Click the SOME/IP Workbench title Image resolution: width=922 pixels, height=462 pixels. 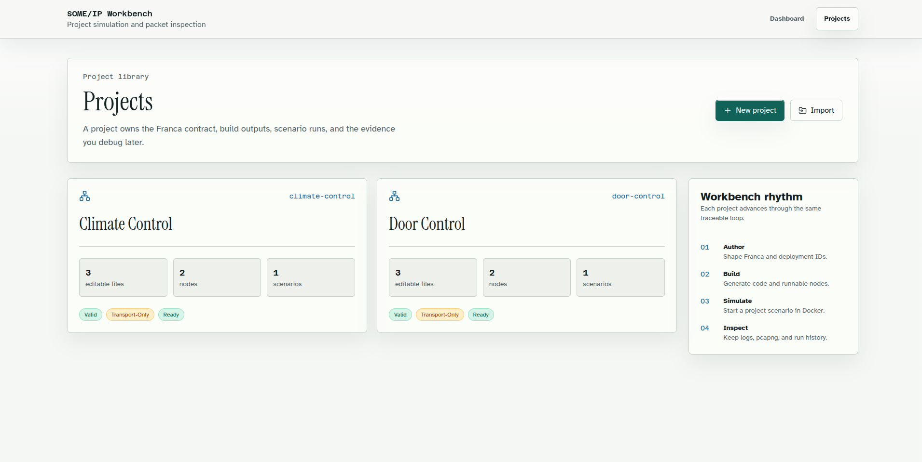(110, 13)
